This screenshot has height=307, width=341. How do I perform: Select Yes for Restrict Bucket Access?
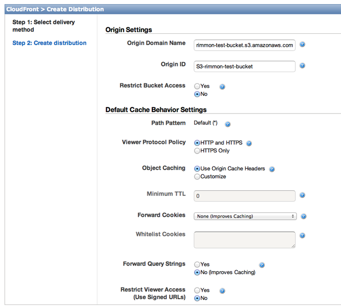[197, 86]
